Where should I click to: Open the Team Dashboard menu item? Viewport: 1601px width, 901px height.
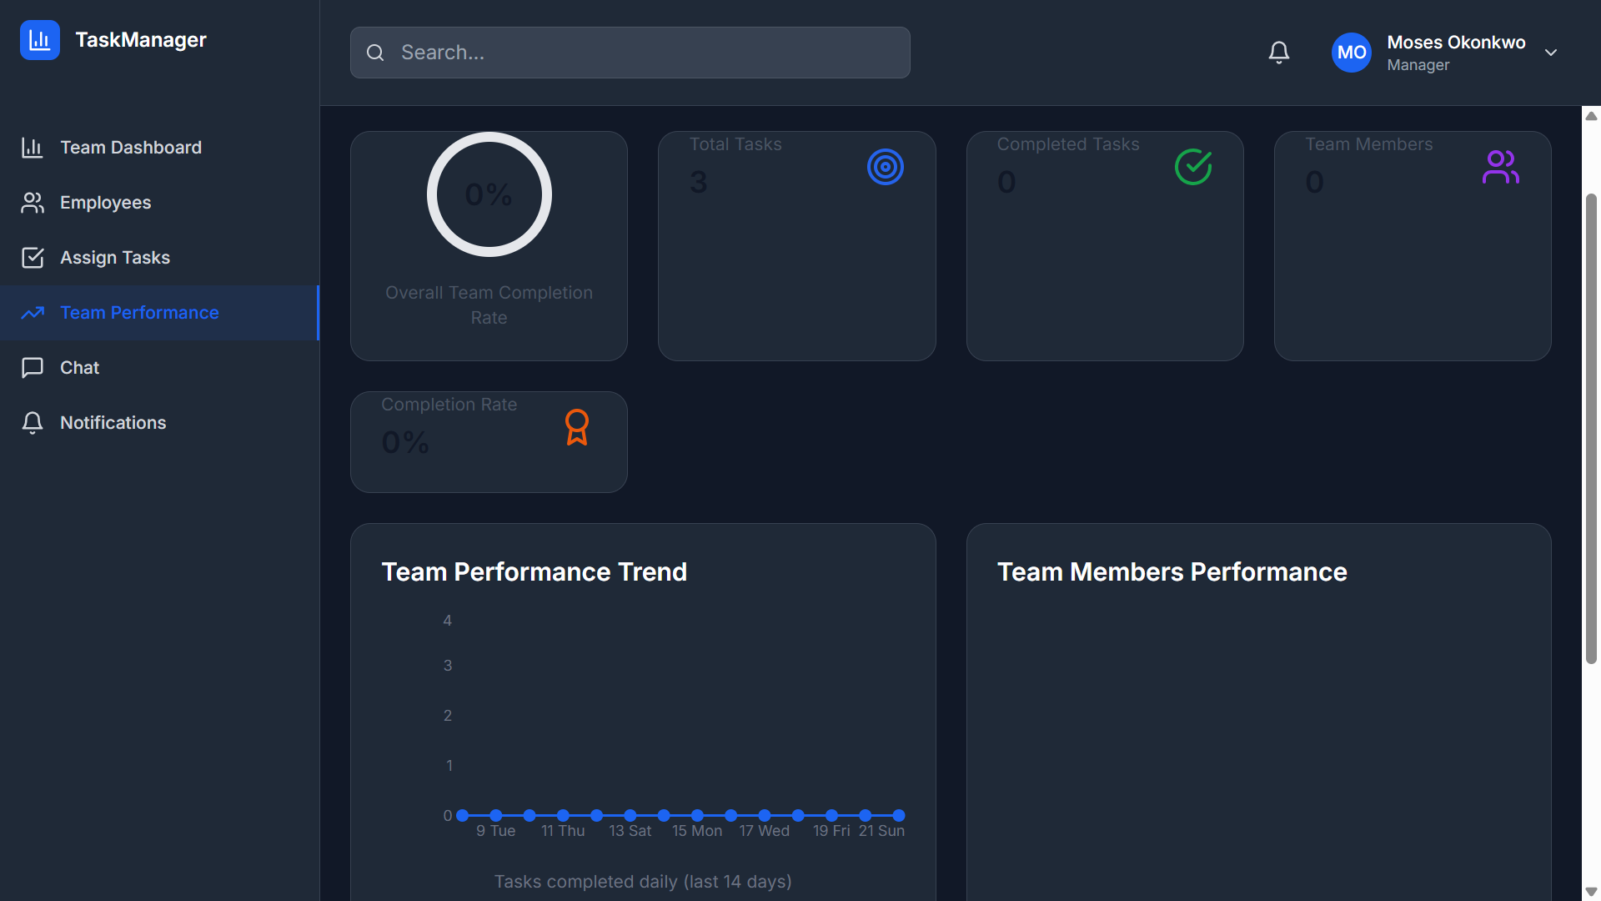160,148
